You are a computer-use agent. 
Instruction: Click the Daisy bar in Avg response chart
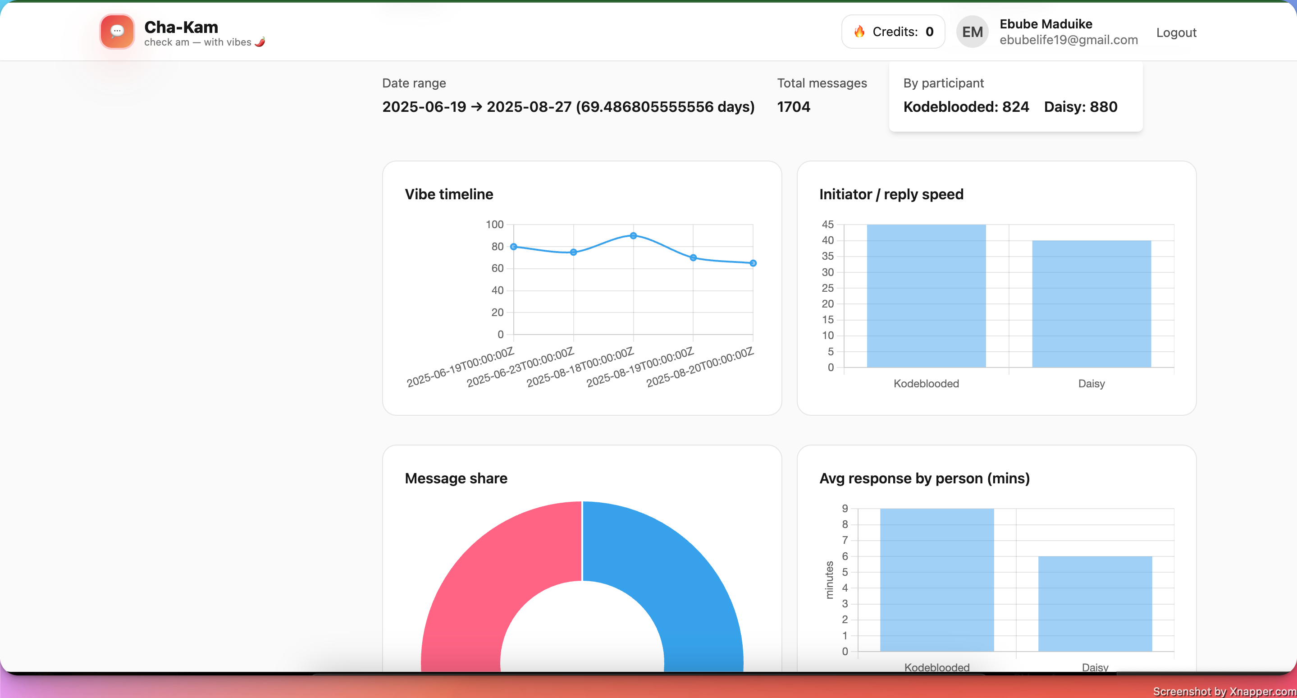[1095, 604]
